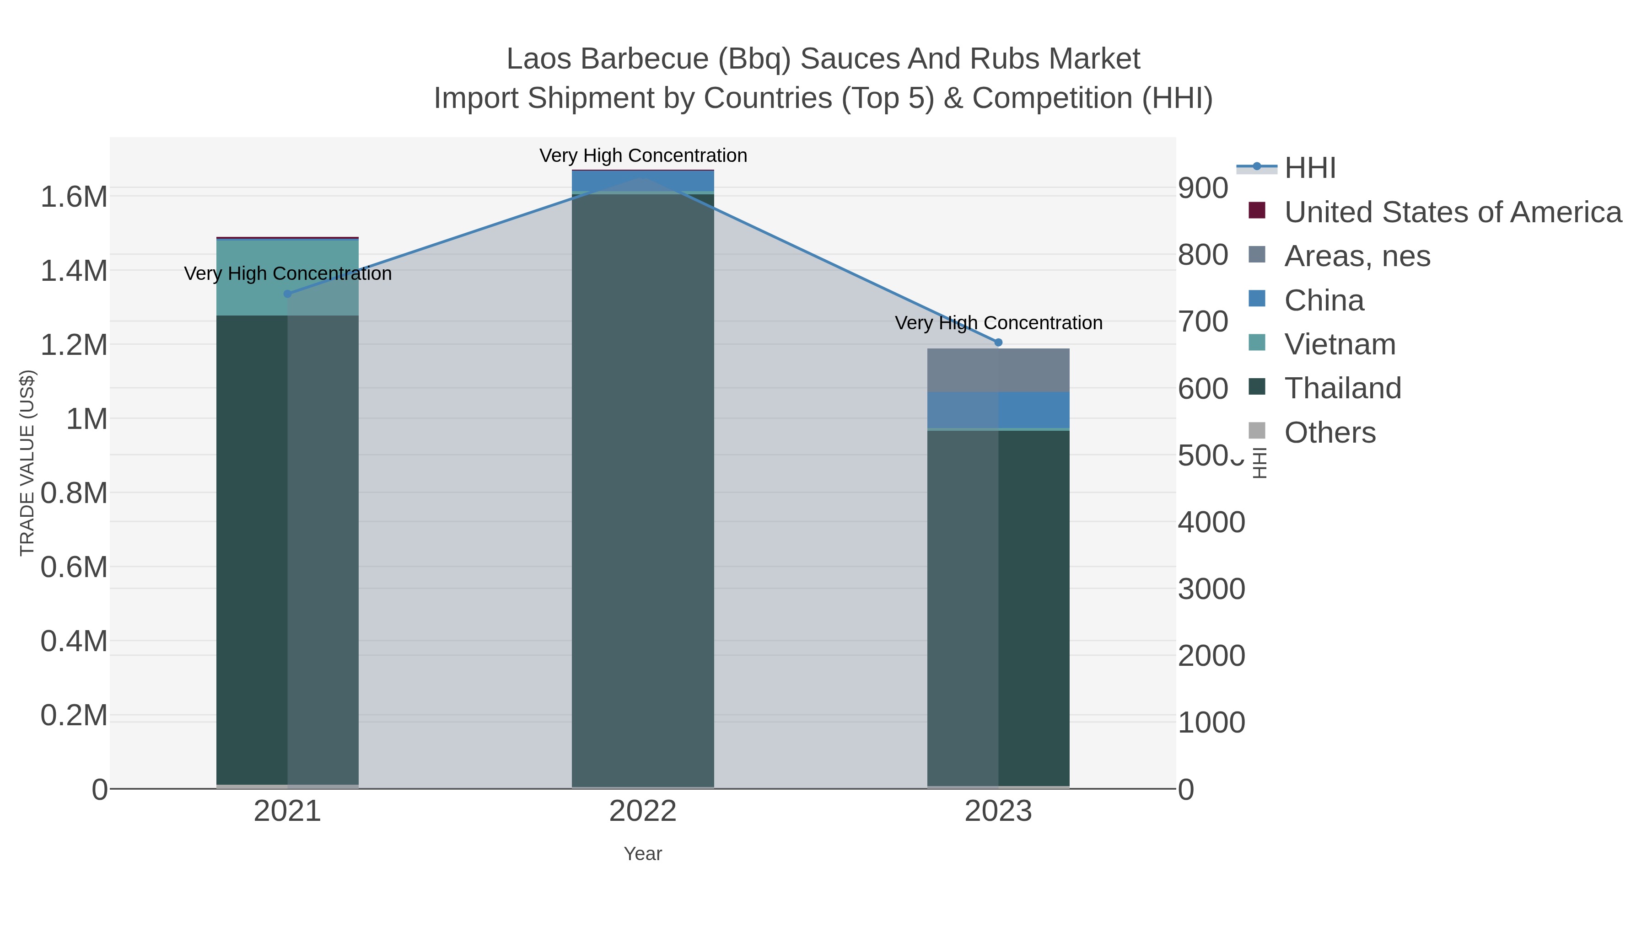1647x926 pixels.
Task: Click the 2023 Thailand bar segment
Action: pyautogui.click(x=999, y=608)
